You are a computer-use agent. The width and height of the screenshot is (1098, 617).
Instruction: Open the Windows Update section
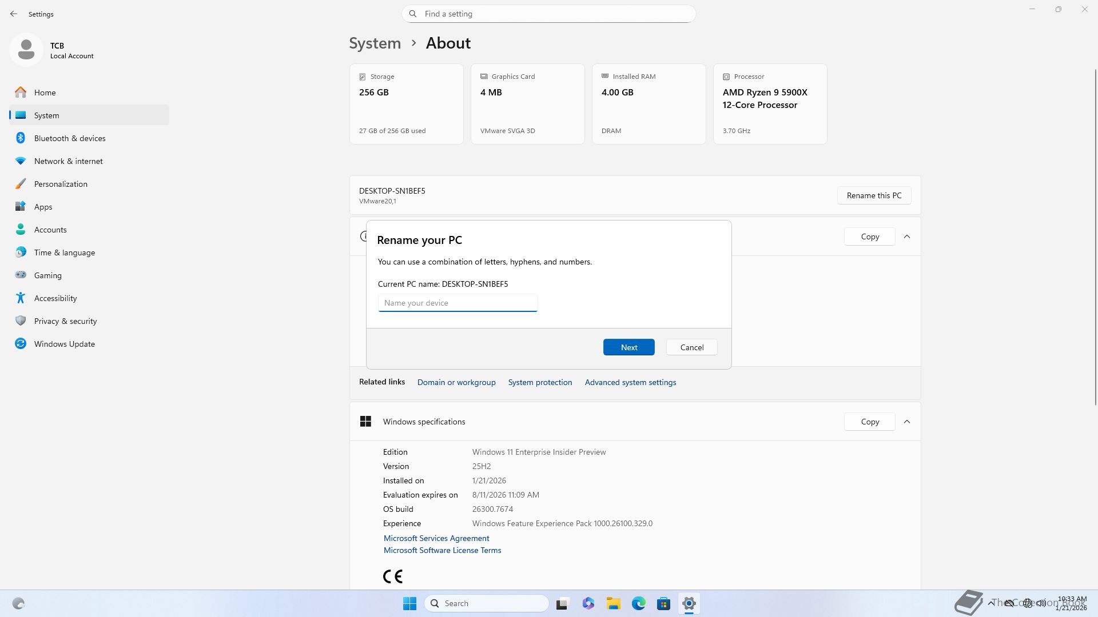tap(64, 344)
